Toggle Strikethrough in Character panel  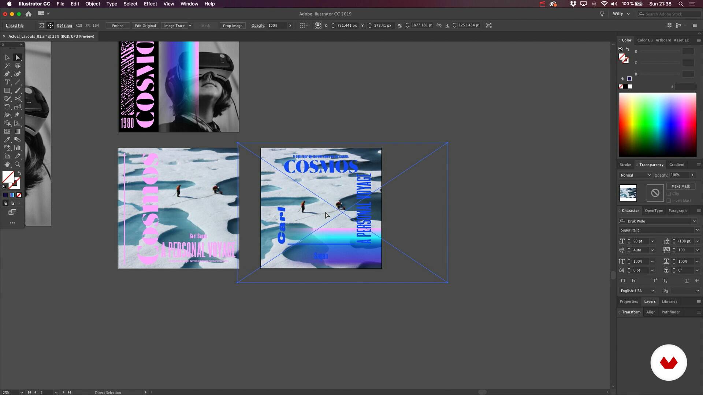point(696,281)
